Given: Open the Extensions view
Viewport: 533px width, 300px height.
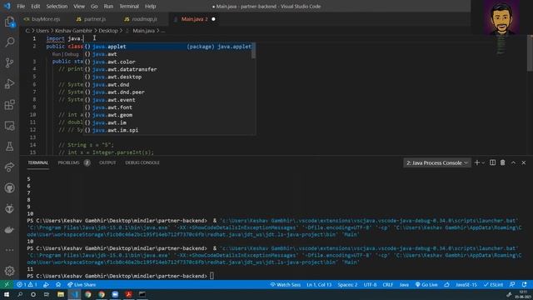Looking at the screenshot, I should click(9, 105).
